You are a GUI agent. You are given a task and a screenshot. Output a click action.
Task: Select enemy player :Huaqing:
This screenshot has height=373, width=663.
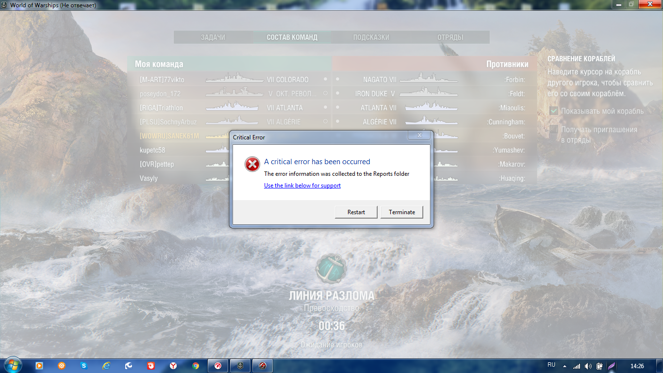[x=512, y=178]
